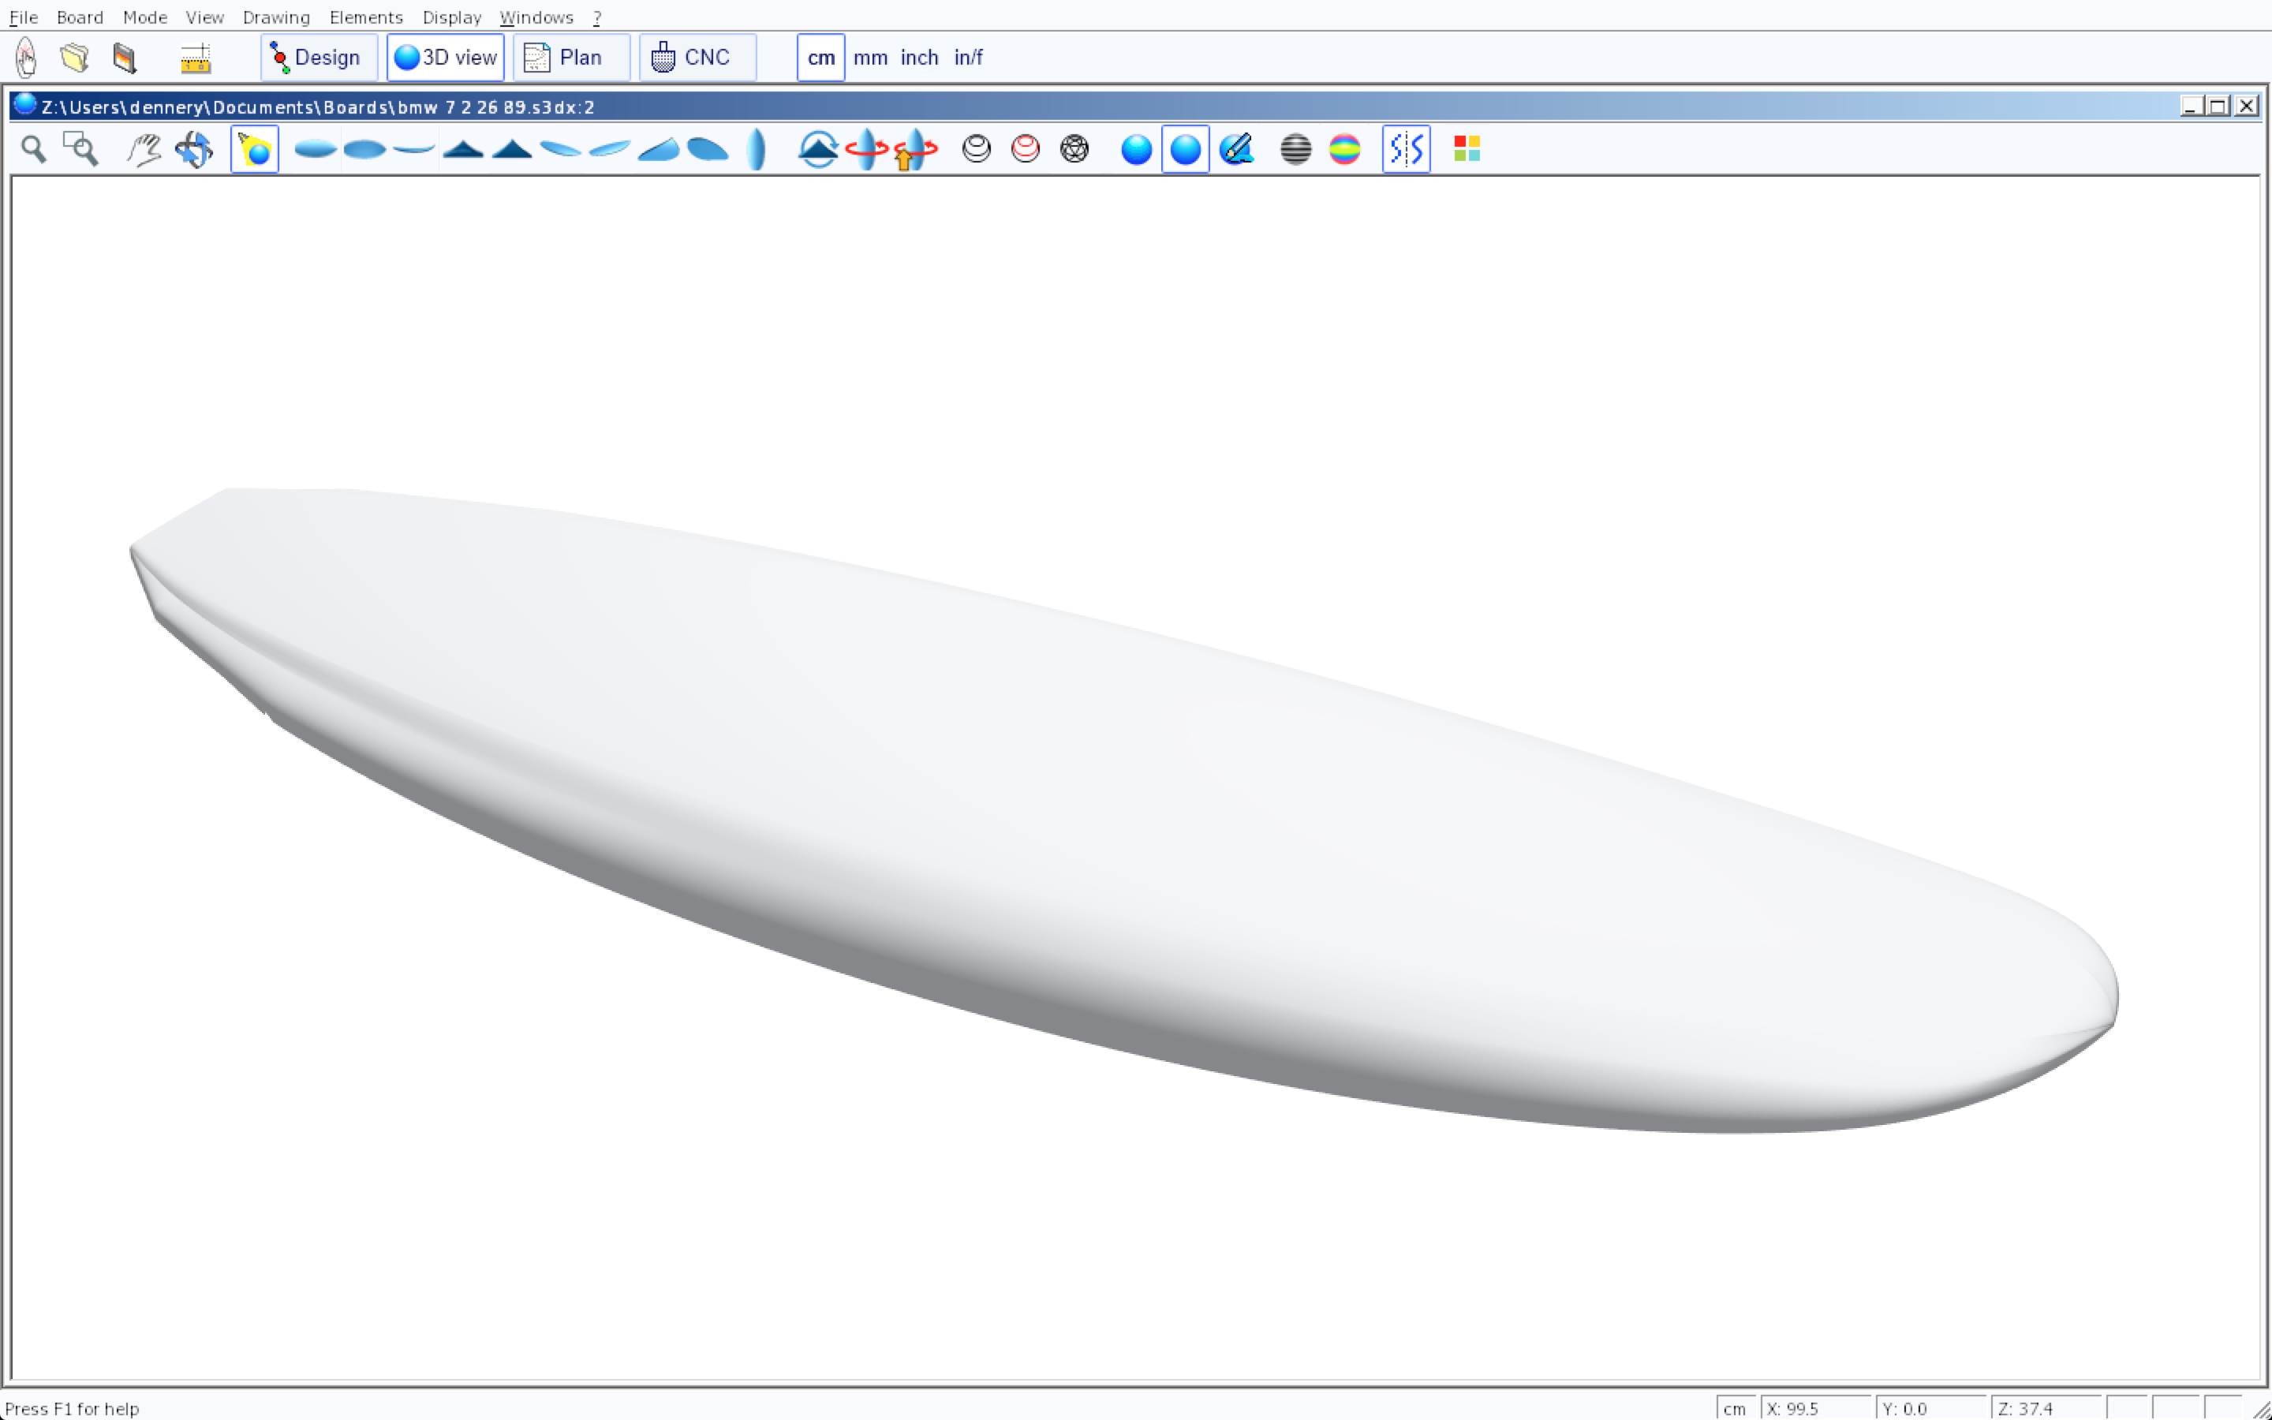Select the magnifier zoom tool

pos(34,149)
